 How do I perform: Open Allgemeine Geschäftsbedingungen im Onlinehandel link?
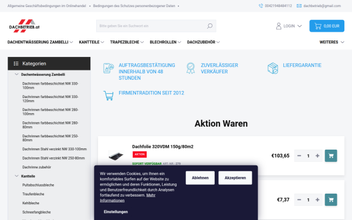click(x=47, y=6)
